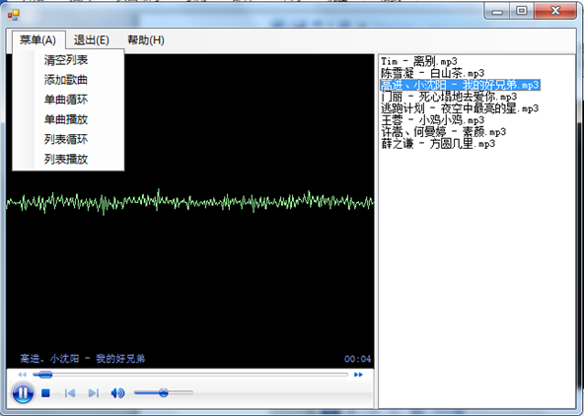Click the elapsed time 00:04

tap(357, 359)
